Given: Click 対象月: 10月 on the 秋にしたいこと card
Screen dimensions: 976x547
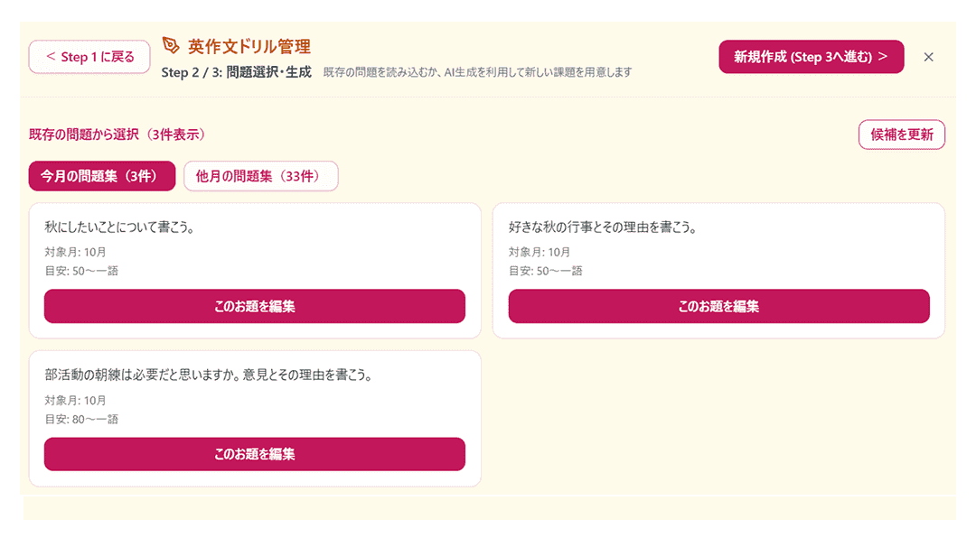Looking at the screenshot, I should pos(75,252).
